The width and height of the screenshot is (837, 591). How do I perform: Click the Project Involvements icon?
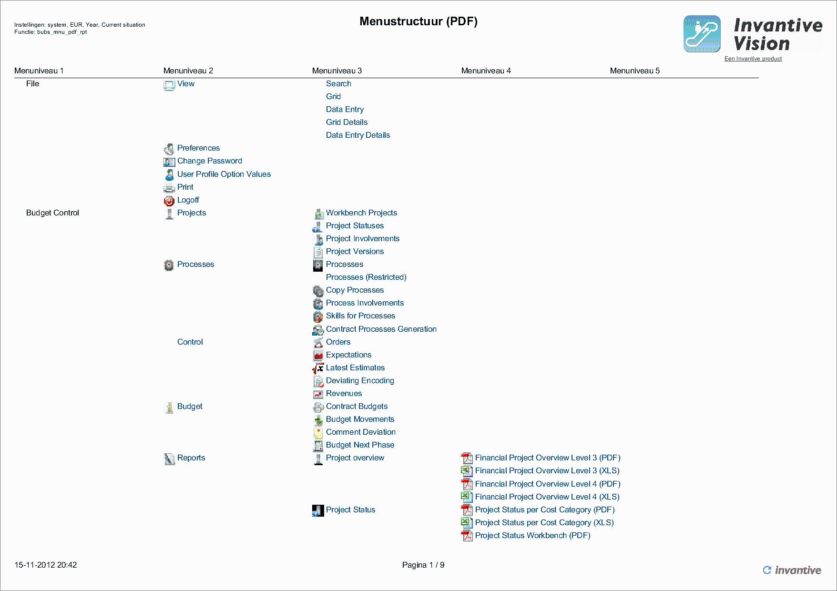pyautogui.click(x=318, y=239)
